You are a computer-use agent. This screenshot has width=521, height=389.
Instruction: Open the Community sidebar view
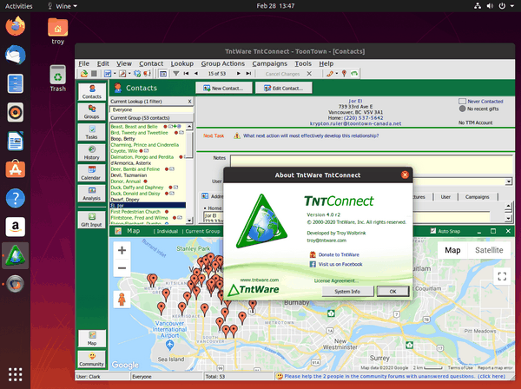point(92,359)
